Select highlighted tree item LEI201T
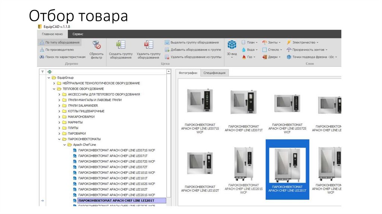Image resolution: width=382 pixels, height=214 pixels. [x=122, y=201]
